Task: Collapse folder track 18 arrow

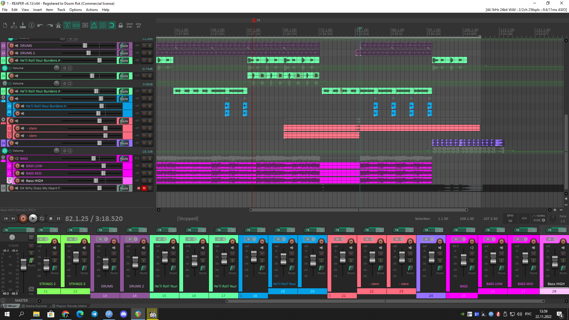Action: coord(3,97)
